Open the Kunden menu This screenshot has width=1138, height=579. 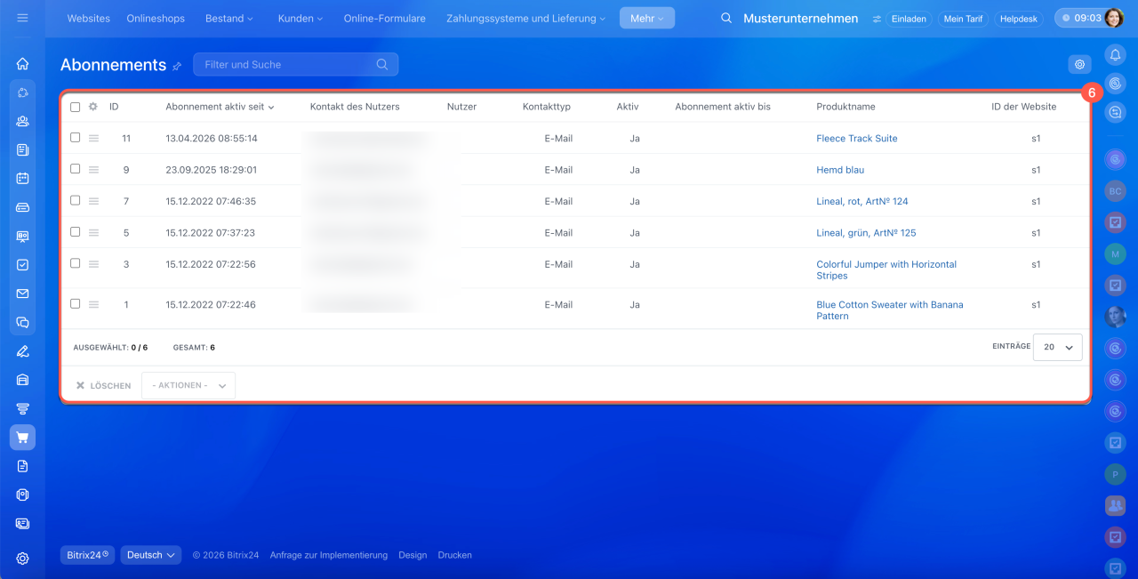(x=301, y=18)
